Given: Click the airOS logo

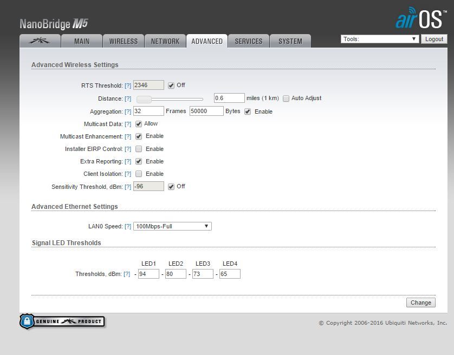Looking at the screenshot, I should pos(421,19).
